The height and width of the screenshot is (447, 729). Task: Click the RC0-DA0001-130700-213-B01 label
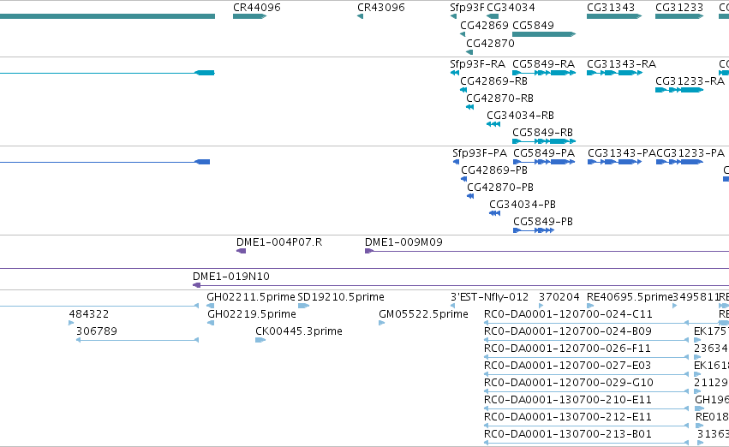(x=568, y=434)
